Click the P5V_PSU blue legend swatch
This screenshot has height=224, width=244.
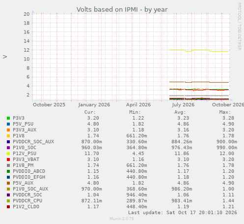click(8, 124)
